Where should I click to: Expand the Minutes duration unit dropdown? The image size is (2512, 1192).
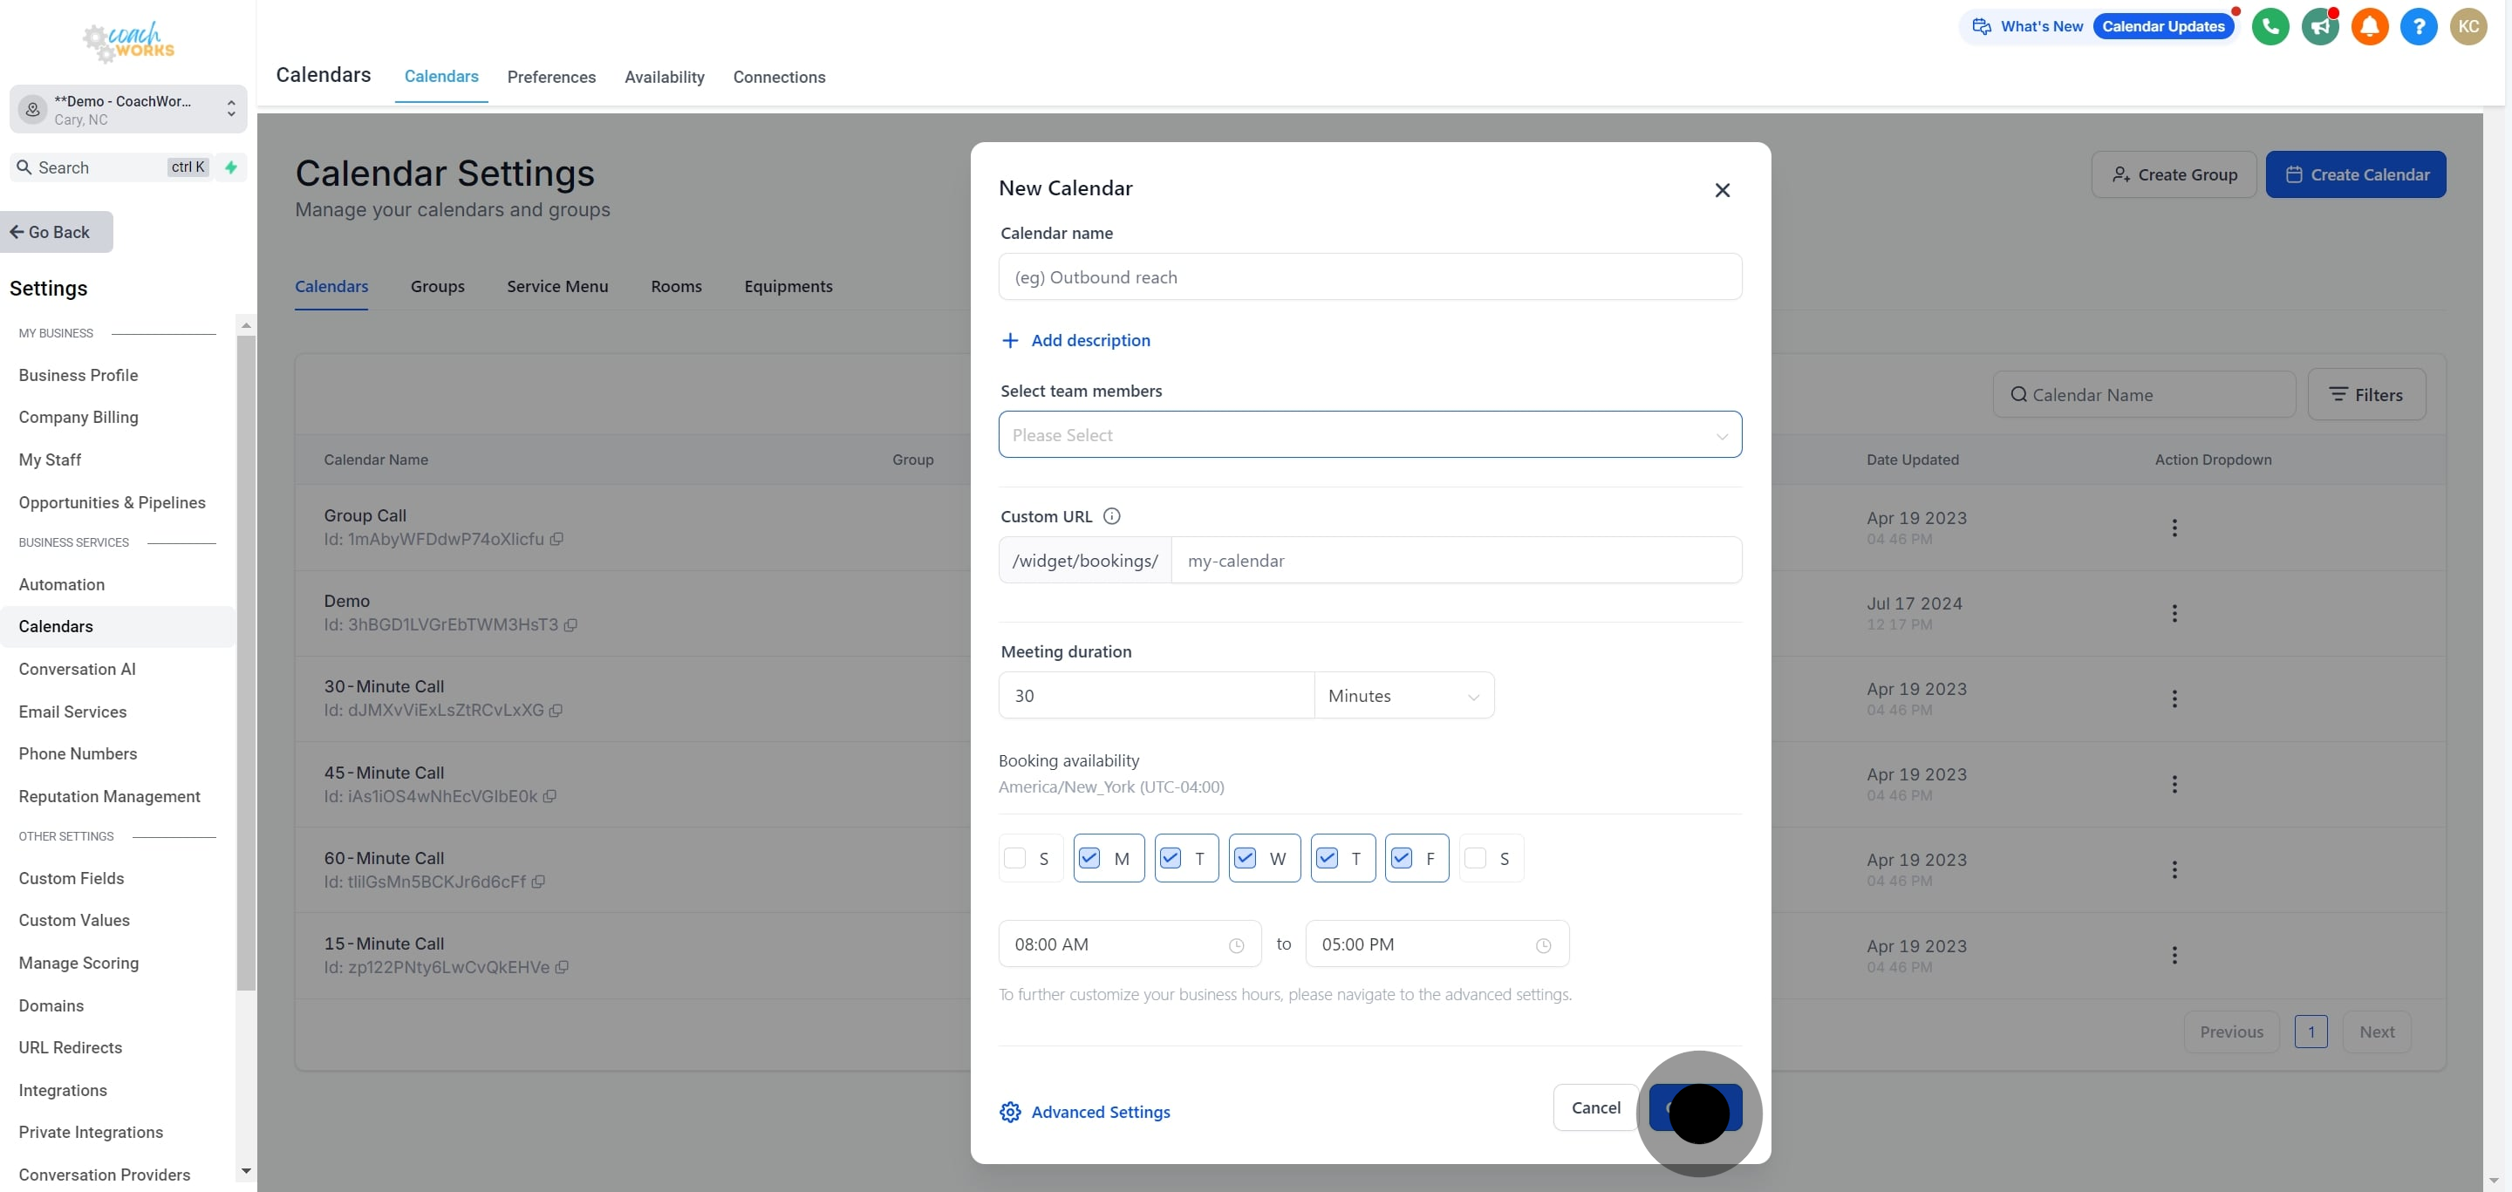1403,696
